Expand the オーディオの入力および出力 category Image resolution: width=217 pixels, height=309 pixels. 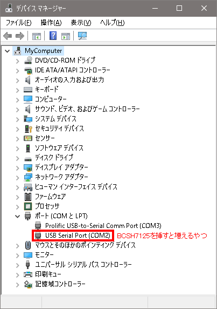(18, 80)
